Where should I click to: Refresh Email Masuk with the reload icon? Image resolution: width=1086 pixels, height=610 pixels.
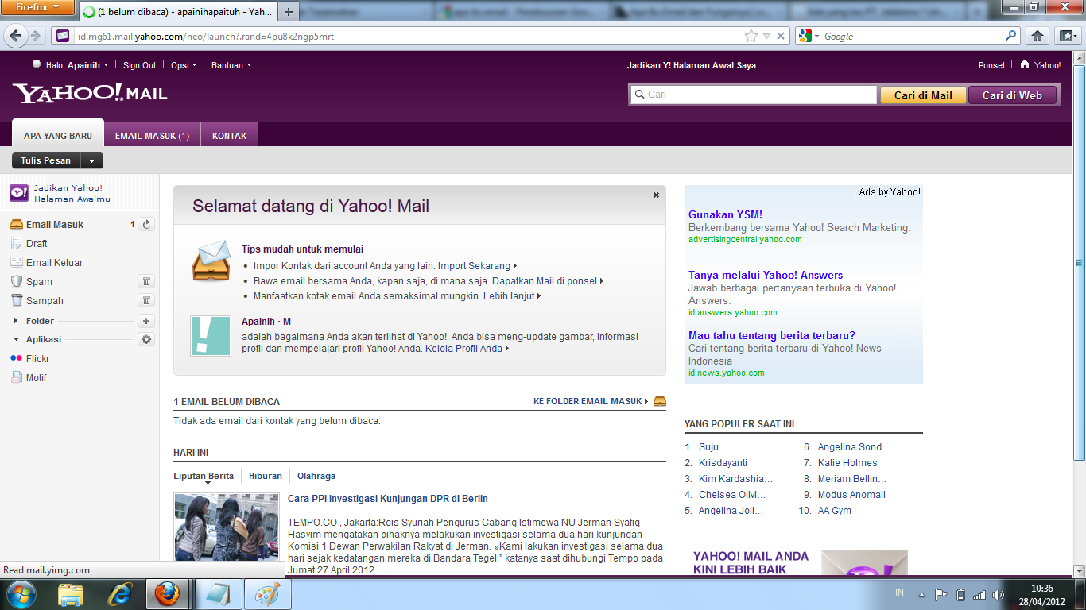146,225
